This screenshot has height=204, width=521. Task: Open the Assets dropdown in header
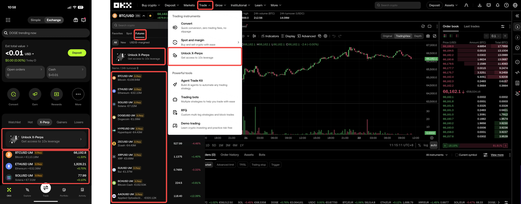(x=451, y=5)
